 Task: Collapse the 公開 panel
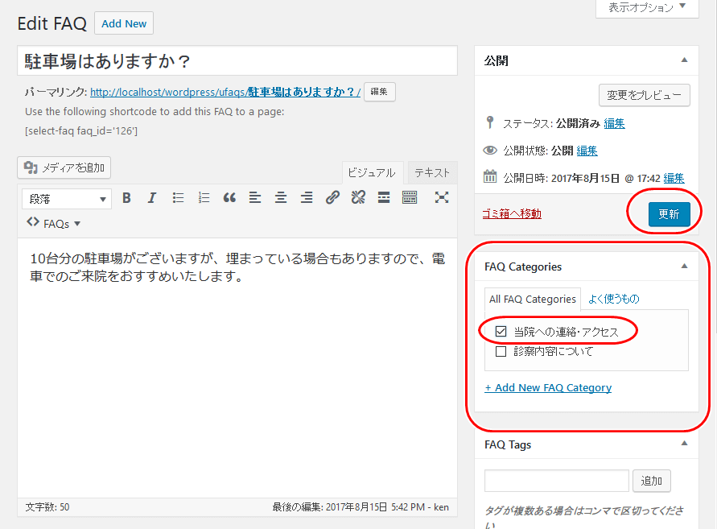click(x=684, y=60)
